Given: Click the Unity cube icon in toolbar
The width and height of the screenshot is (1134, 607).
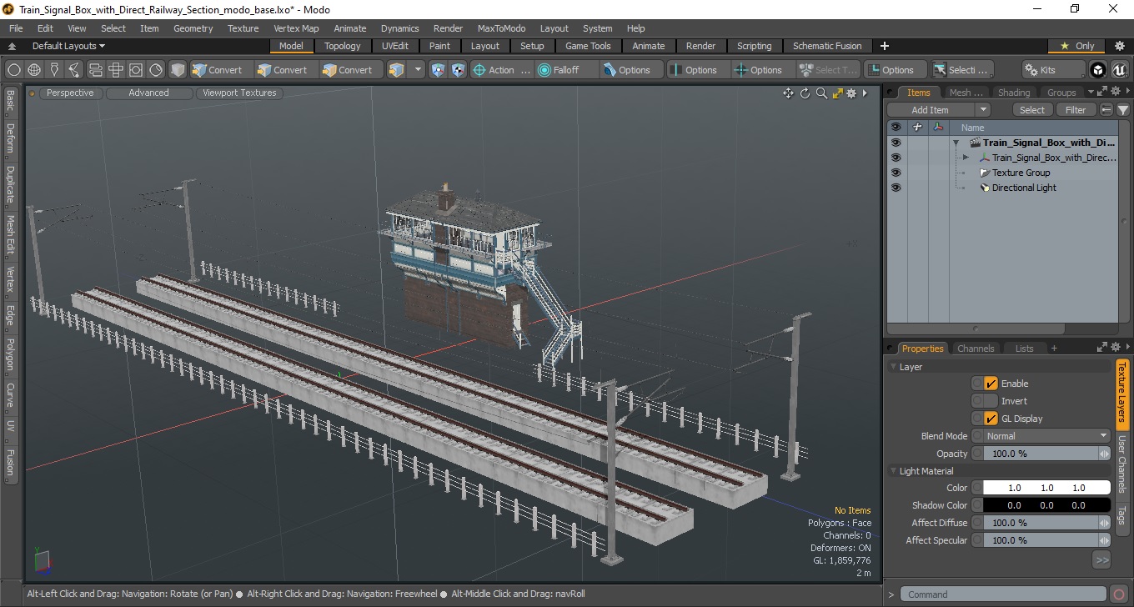Looking at the screenshot, I should (x=1098, y=70).
